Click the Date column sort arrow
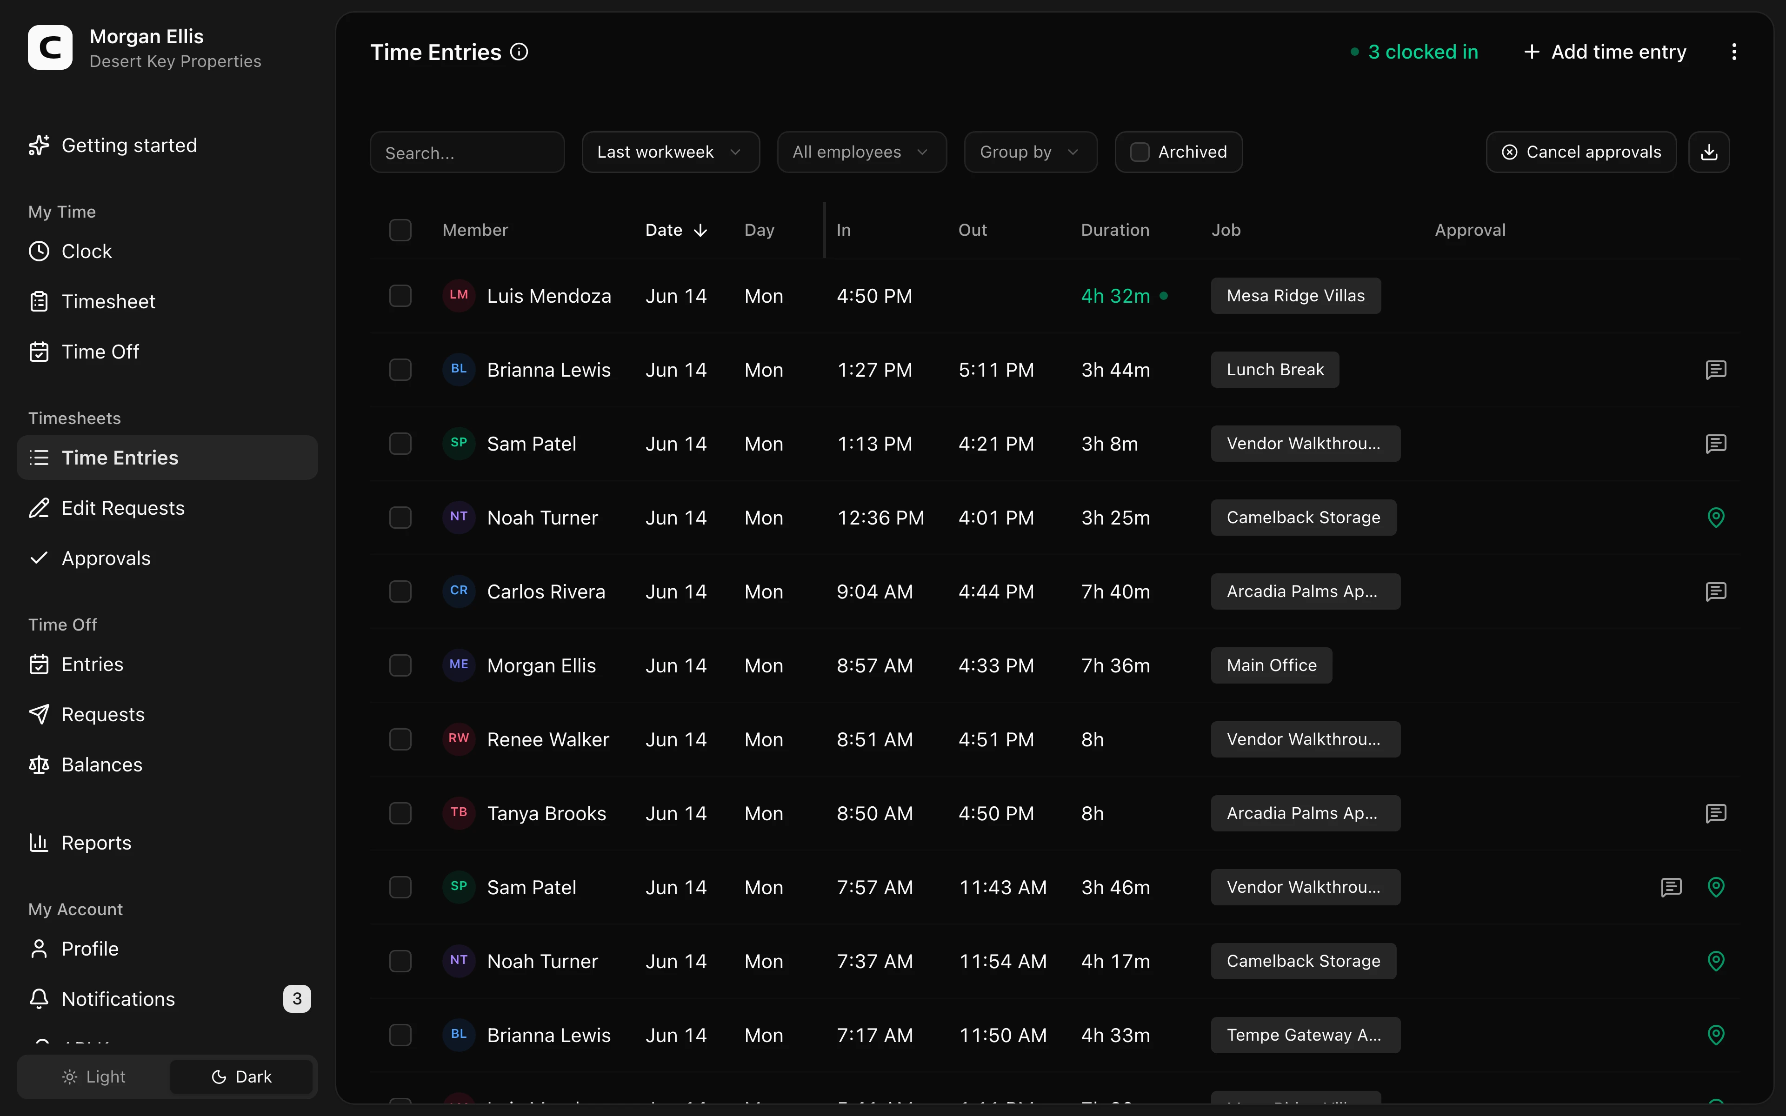The width and height of the screenshot is (1786, 1116). coord(700,230)
